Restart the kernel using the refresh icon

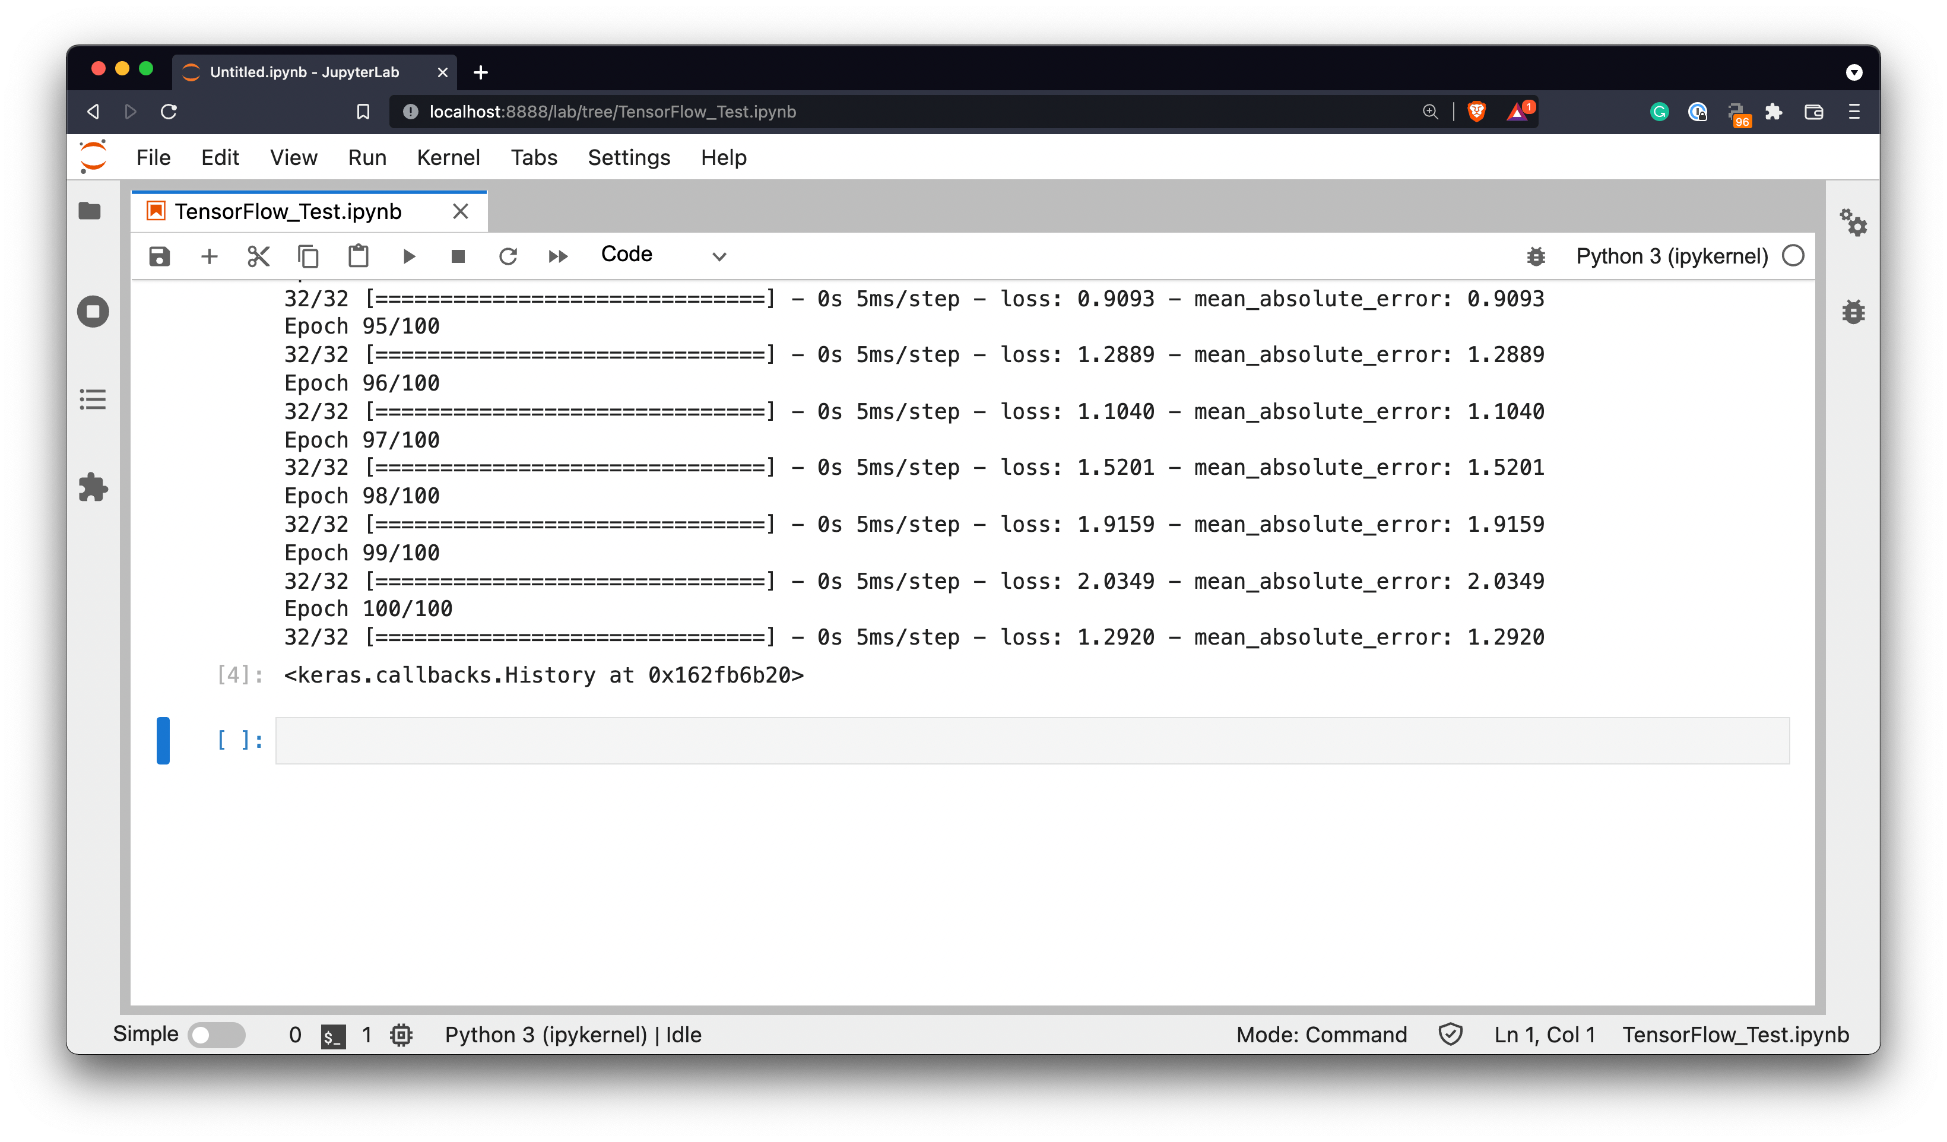click(508, 256)
